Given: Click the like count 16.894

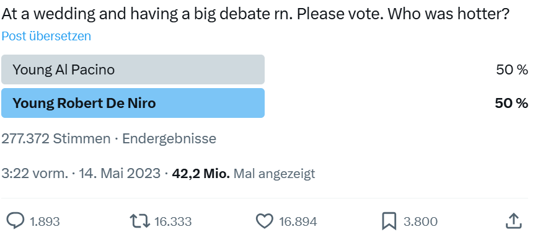Looking at the screenshot, I should [x=298, y=221].
